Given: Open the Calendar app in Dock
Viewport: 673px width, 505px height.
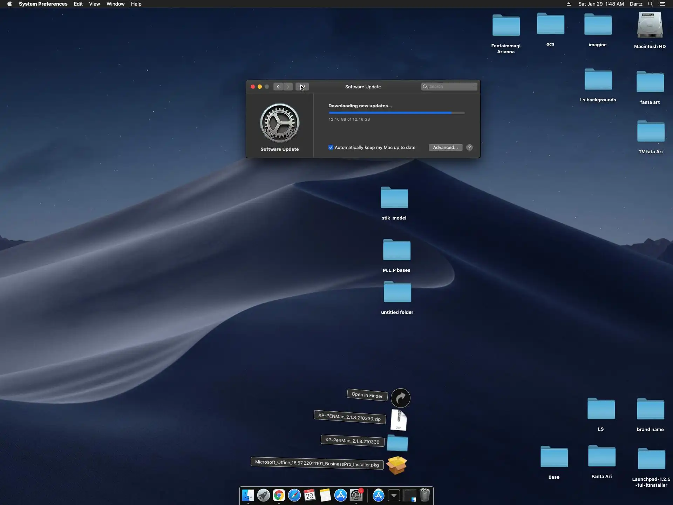Looking at the screenshot, I should click(x=310, y=495).
